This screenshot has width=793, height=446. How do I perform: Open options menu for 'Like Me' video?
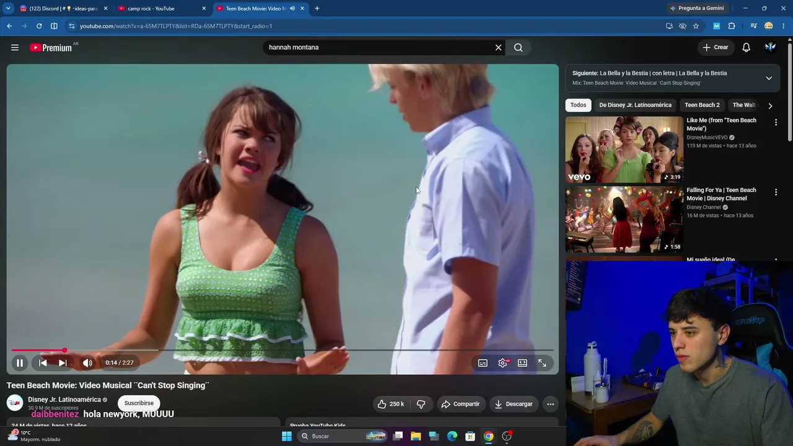point(776,123)
